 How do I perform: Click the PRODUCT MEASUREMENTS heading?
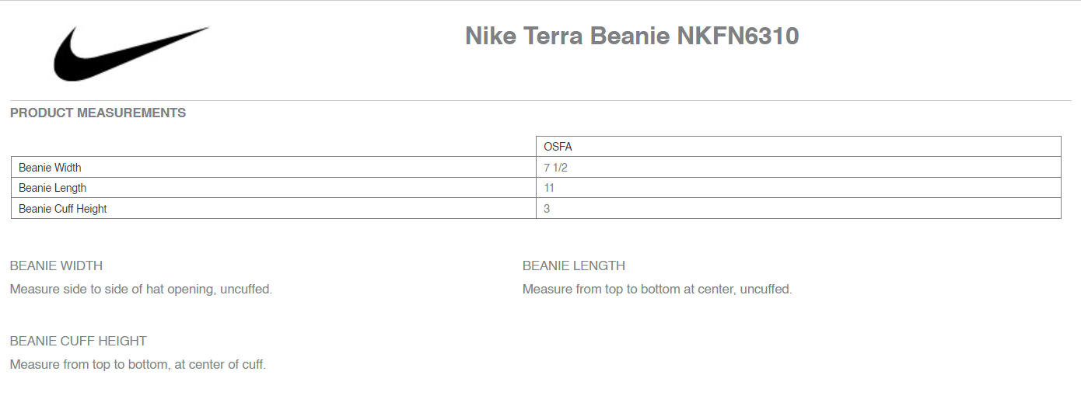tap(98, 113)
